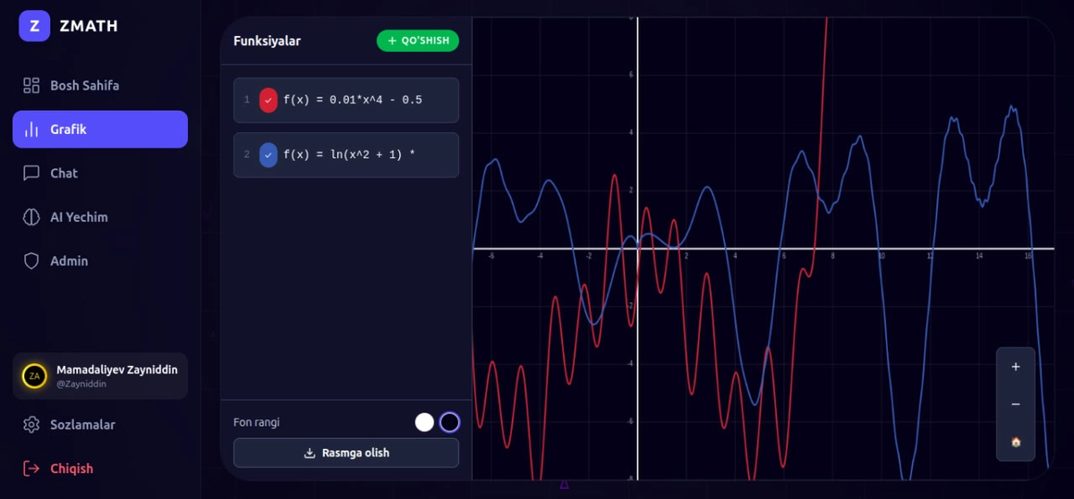This screenshot has width=1074, height=499.
Task: Click Chiqish to log out
Action: [100, 469]
